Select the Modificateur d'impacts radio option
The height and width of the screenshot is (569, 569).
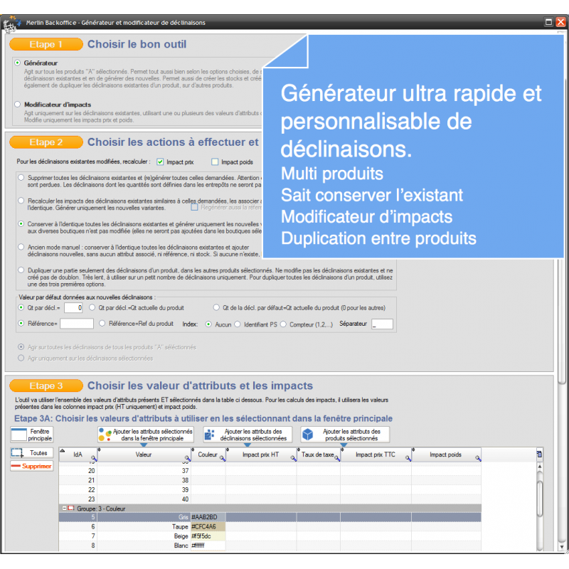click(18, 105)
